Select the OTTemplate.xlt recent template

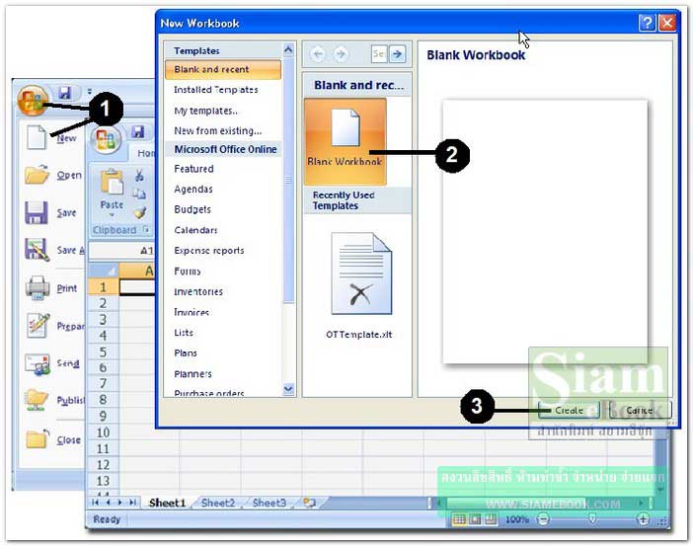point(360,285)
